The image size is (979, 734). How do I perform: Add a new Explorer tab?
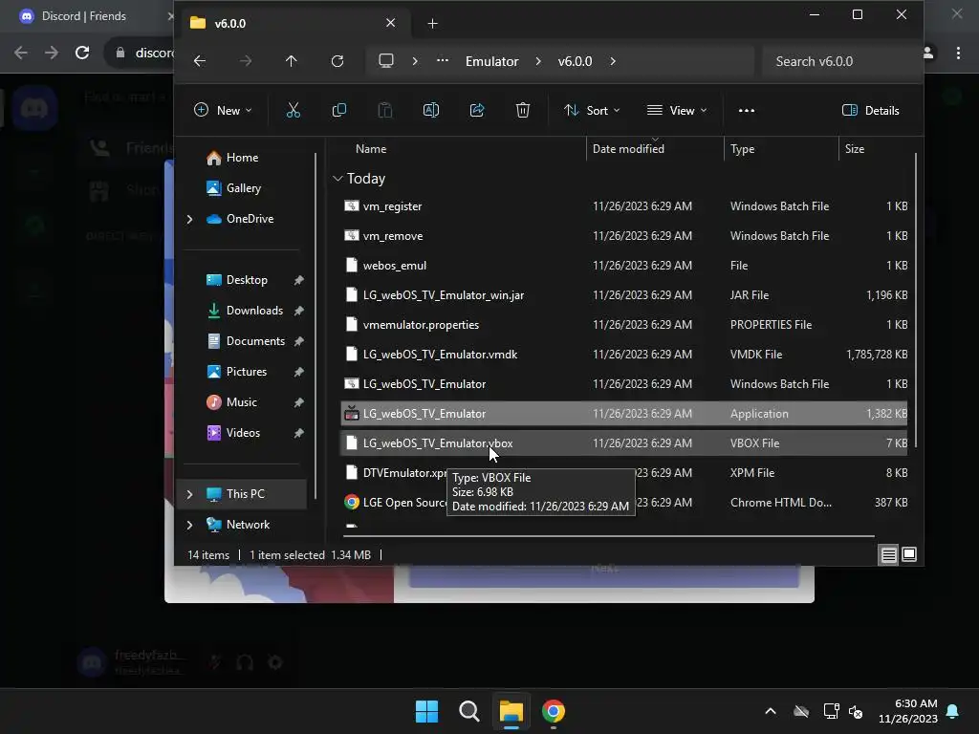[x=433, y=24]
